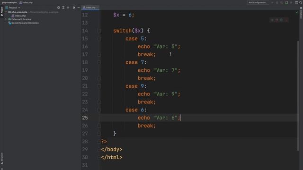Click 'case 7:' in code
This screenshot has width=303, height=170.
click(136, 62)
